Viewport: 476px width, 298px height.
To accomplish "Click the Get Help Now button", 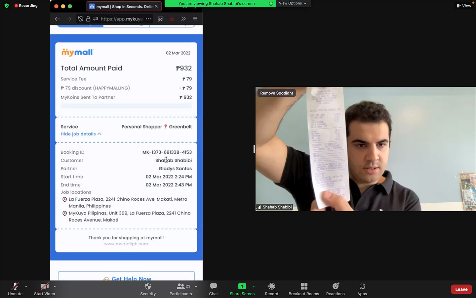I will 127,278.
